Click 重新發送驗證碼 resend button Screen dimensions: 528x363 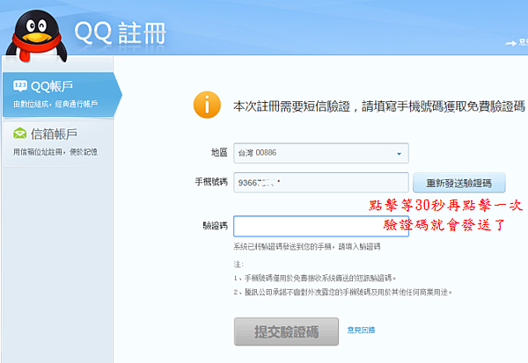pyautogui.click(x=459, y=183)
